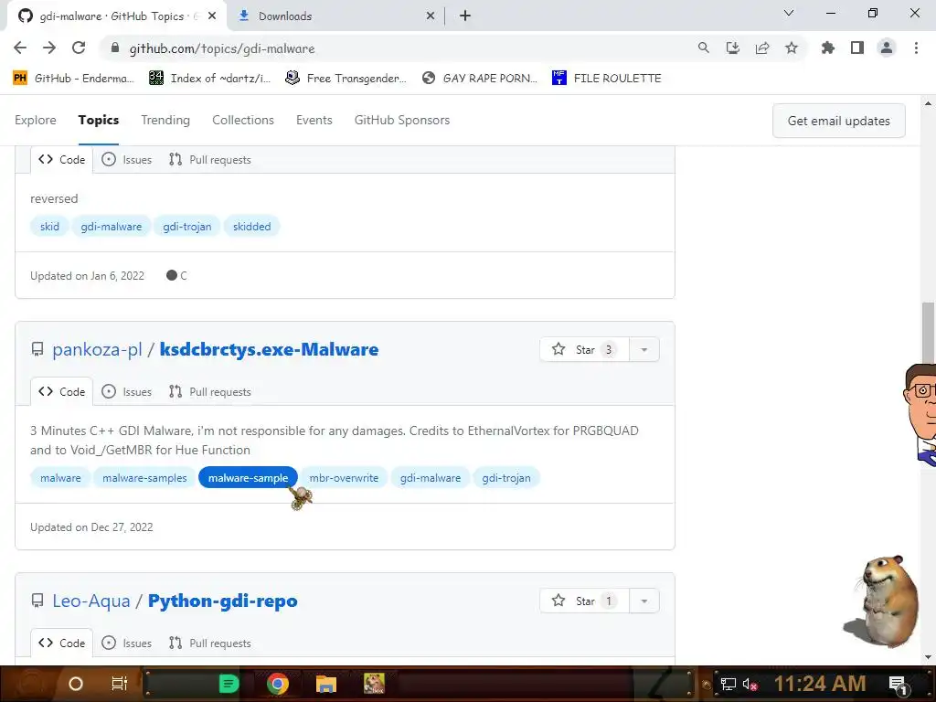Toggle the browser side panel icon
The width and height of the screenshot is (936, 702).
(857, 48)
